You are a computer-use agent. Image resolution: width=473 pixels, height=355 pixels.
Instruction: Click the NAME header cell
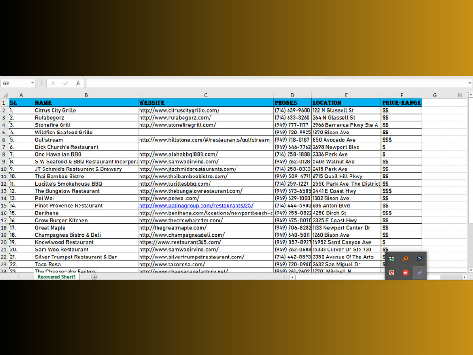(x=86, y=103)
